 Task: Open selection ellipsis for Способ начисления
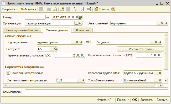click(156, 80)
